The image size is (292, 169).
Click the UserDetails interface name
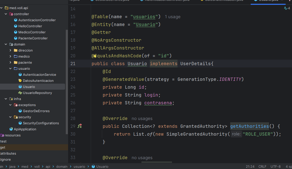pos(195,64)
